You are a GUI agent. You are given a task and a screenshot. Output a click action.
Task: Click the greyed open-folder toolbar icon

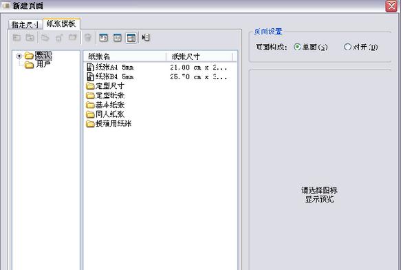coord(45,38)
